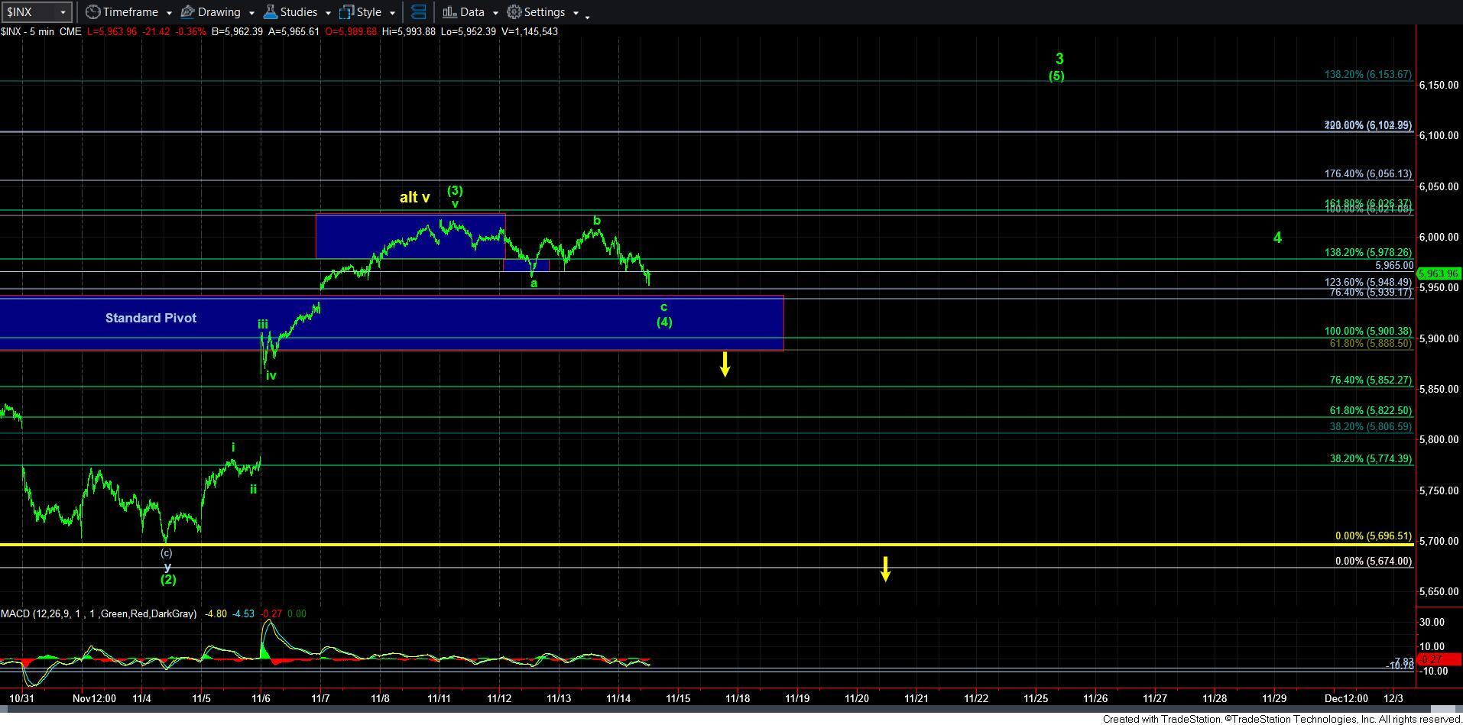Click the '$INX - 5 min CME' chart label

click(x=41, y=31)
